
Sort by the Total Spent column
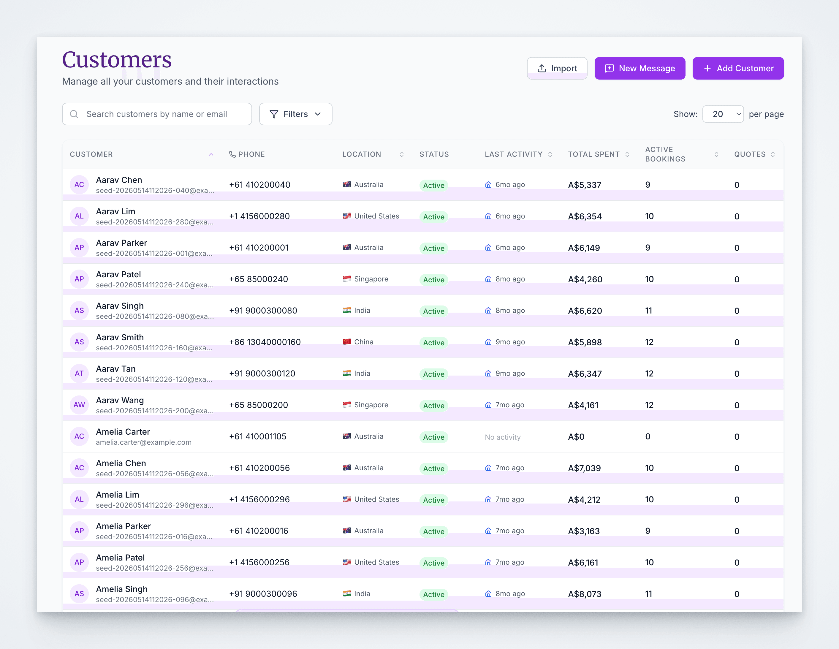[627, 154]
